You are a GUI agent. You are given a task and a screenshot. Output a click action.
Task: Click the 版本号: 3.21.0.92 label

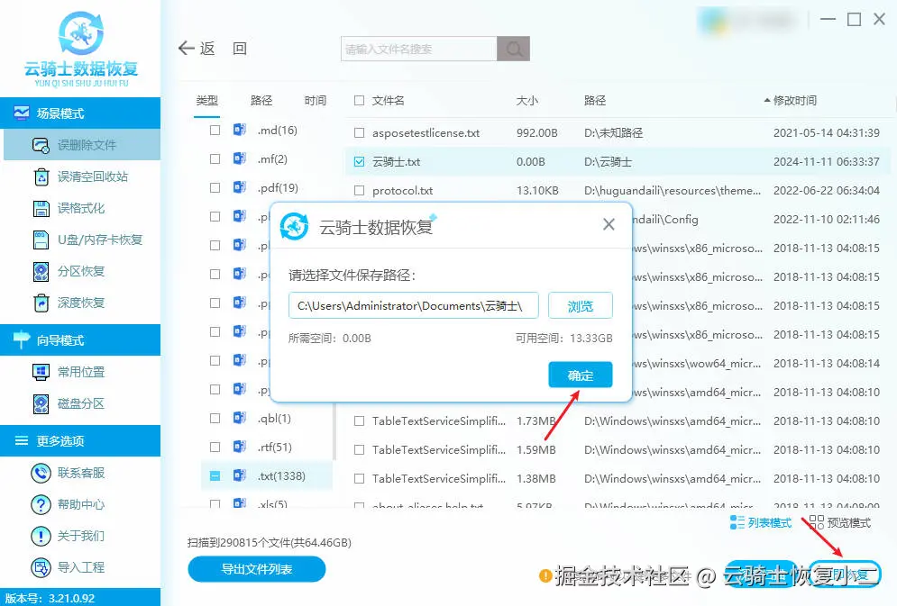tap(50, 598)
